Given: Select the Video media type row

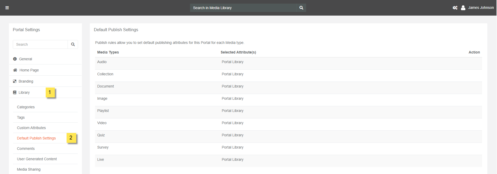Looking at the screenshot, I should [102, 123].
